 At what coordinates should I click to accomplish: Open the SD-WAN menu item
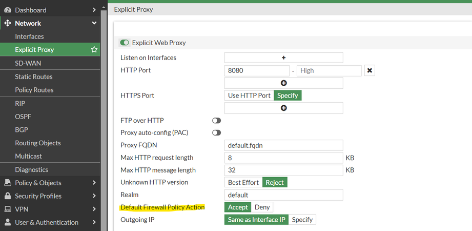point(28,63)
